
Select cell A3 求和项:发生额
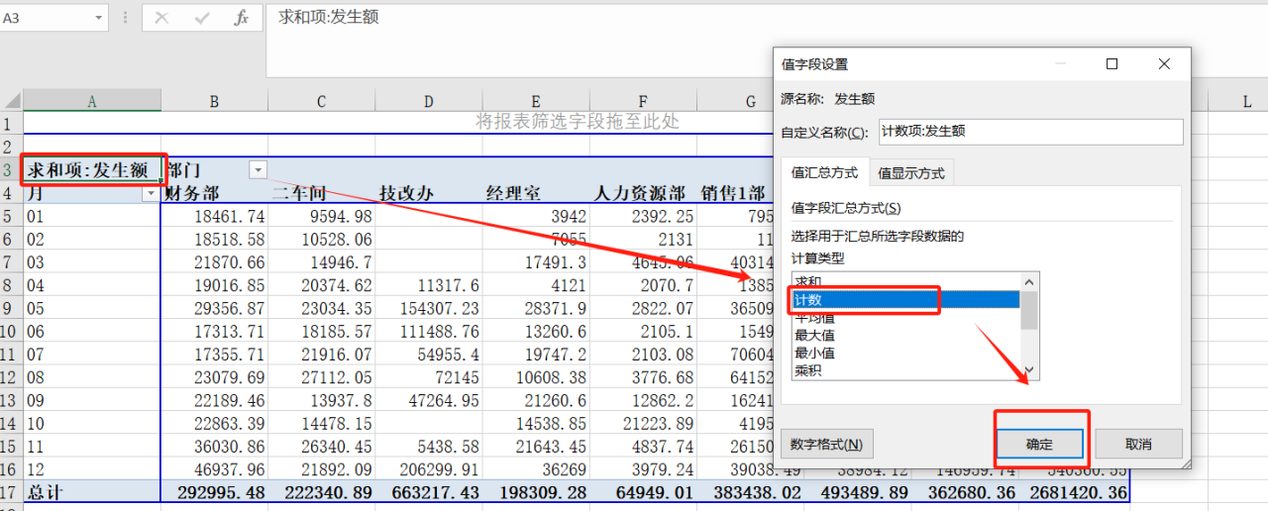coord(92,169)
